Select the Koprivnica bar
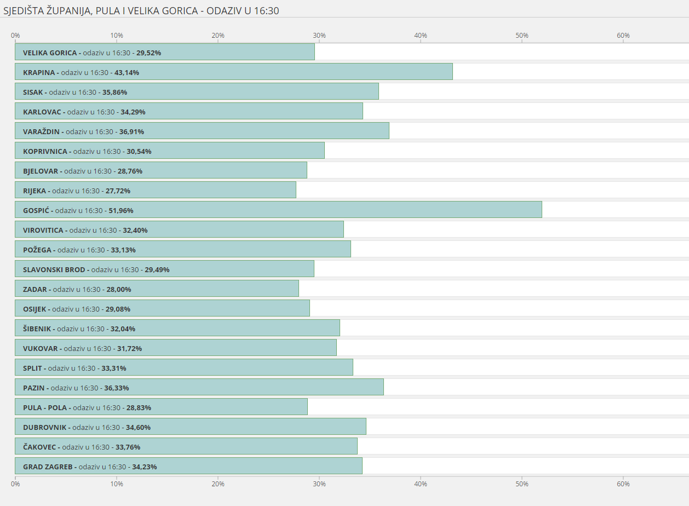 [170, 151]
